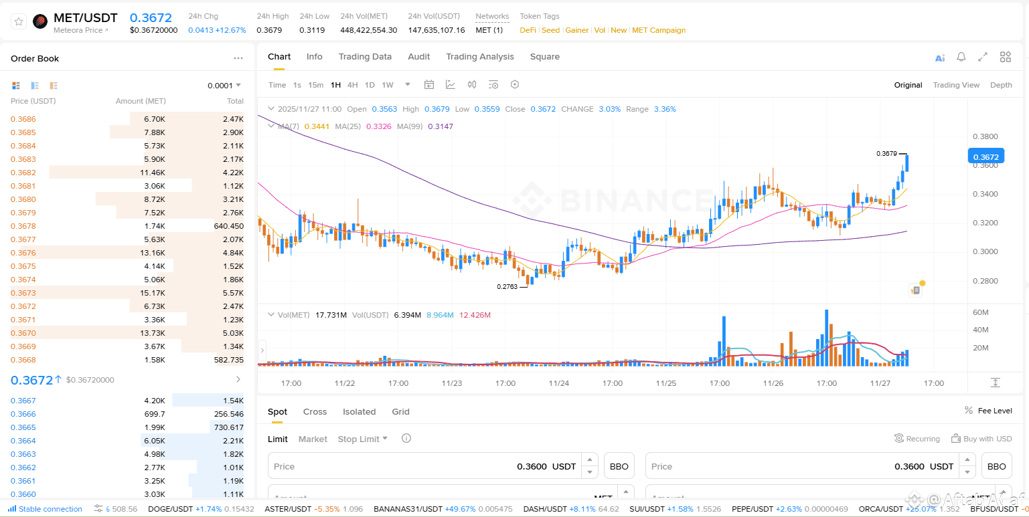Screen dimensions: 1029x517
Task: Open the 0.0001 price precision dropdown
Action: click(224, 86)
